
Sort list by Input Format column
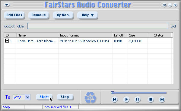[86, 35]
